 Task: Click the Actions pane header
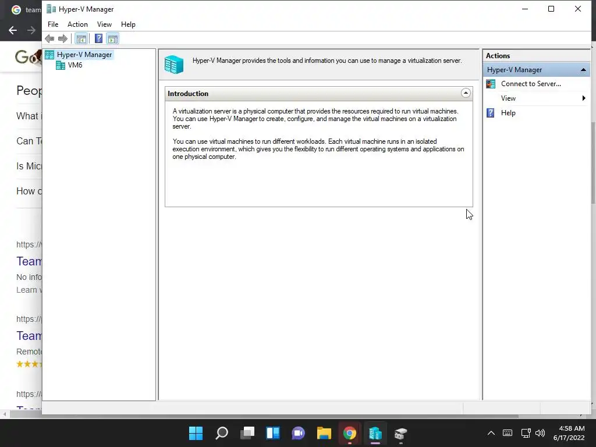coord(536,55)
